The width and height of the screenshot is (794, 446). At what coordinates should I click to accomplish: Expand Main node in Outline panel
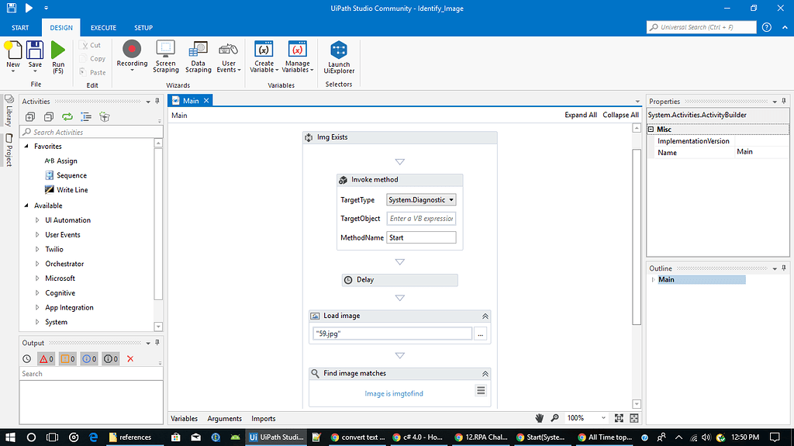point(653,280)
